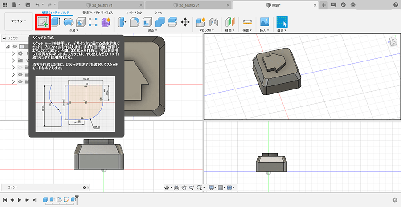Click the Create Sketch icon

[43, 22]
